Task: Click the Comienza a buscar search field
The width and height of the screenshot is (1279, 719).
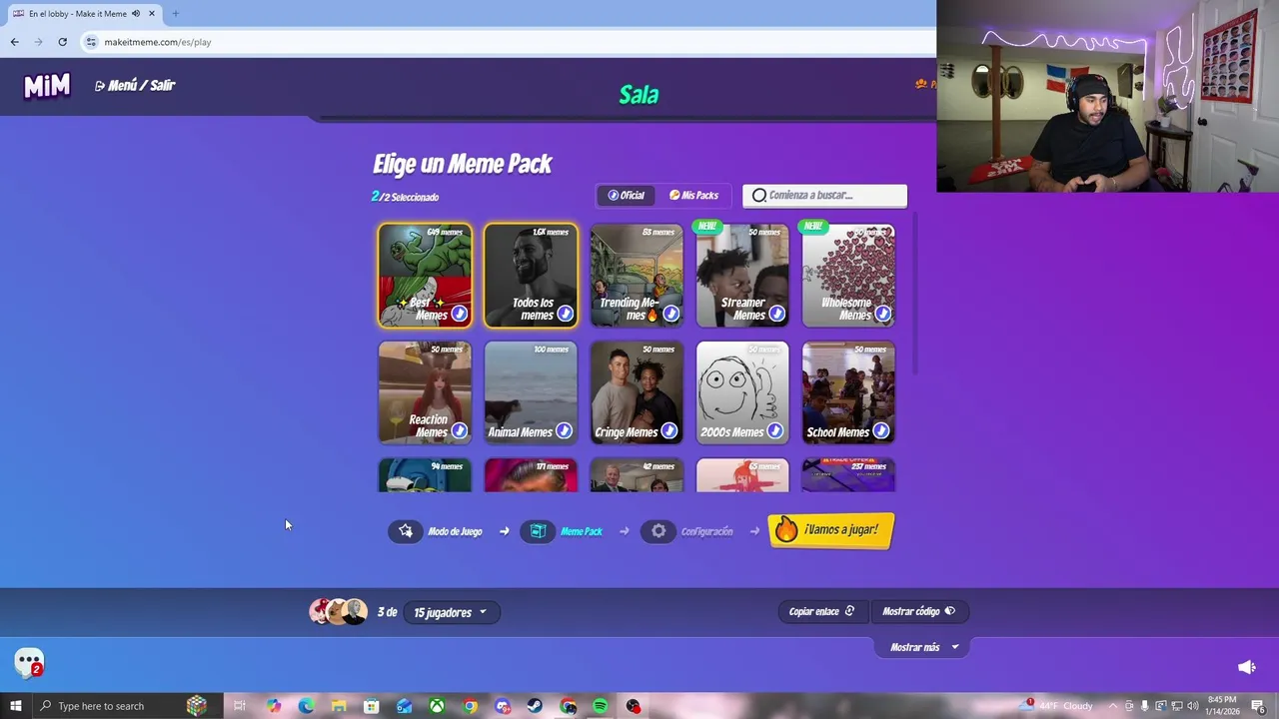Action: click(824, 196)
